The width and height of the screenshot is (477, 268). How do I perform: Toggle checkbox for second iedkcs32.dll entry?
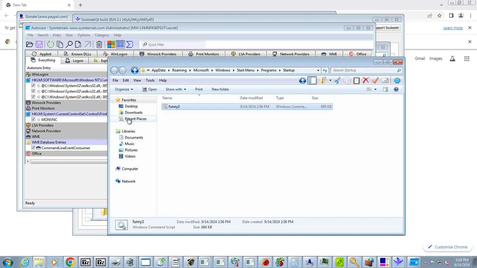click(x=33, y=91)
